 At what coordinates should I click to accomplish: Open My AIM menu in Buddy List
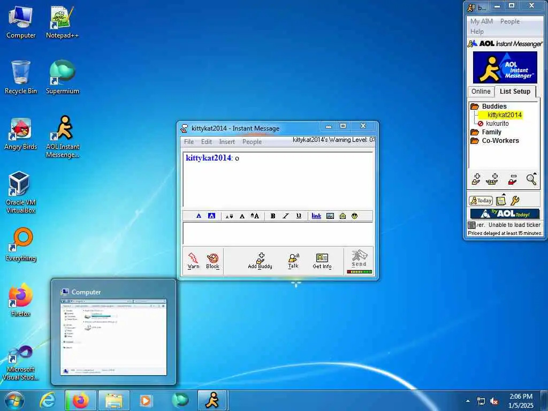[x=481, y=21]
